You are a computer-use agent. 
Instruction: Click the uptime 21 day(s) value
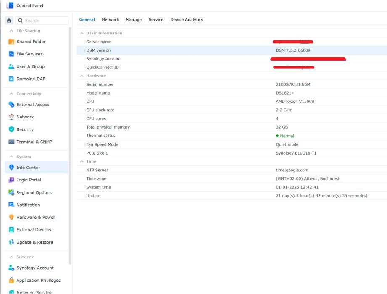(x=321, y=196)
